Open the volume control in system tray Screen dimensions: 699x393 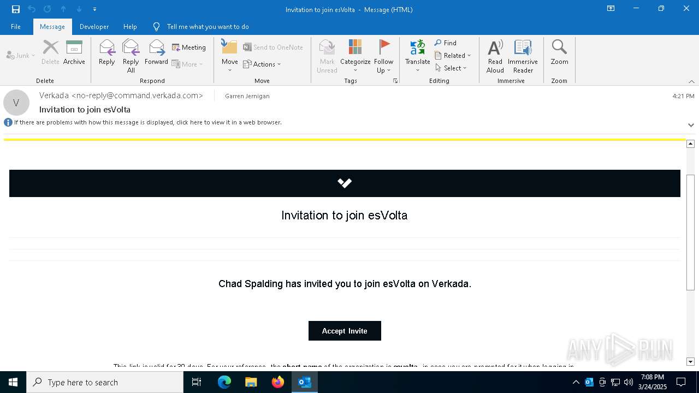[629, 382]
